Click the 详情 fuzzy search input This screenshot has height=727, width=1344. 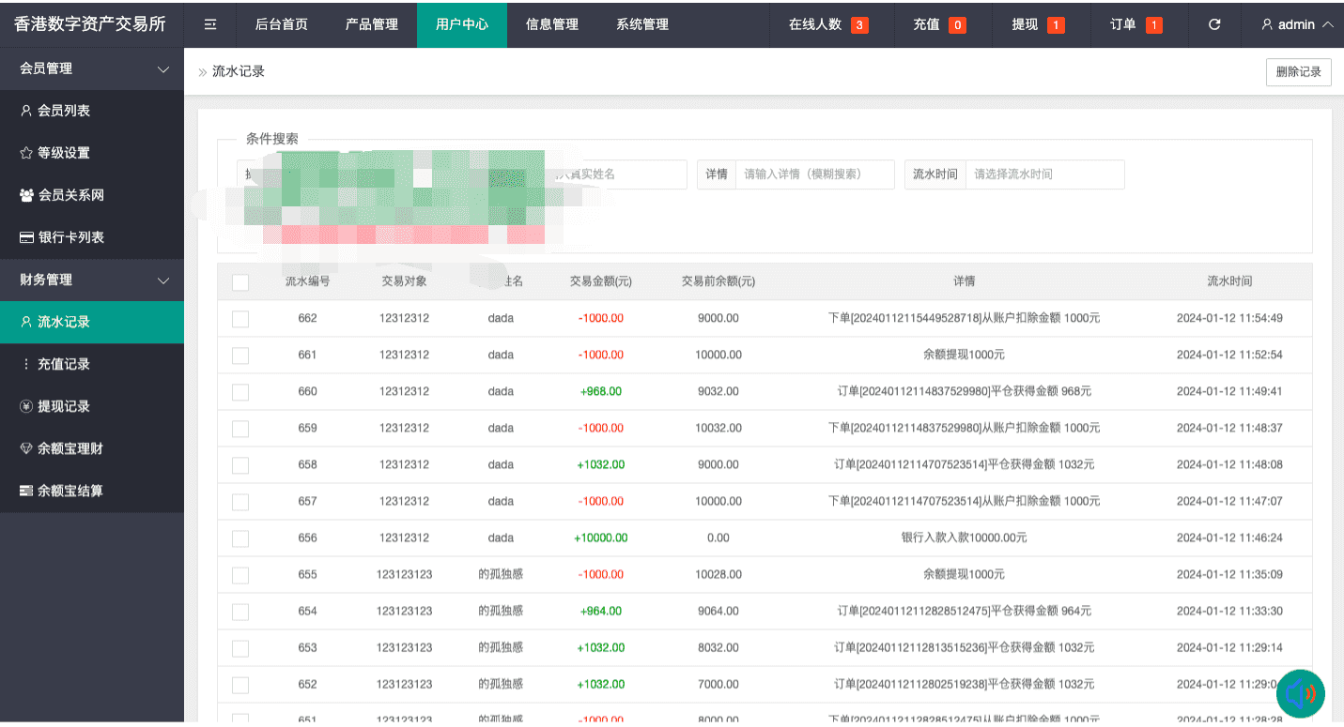(x=814, y=174)
